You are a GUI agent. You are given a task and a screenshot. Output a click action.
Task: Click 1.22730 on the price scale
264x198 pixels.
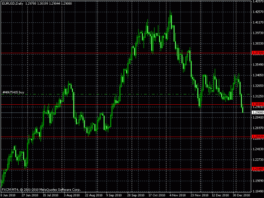point(258,160)
